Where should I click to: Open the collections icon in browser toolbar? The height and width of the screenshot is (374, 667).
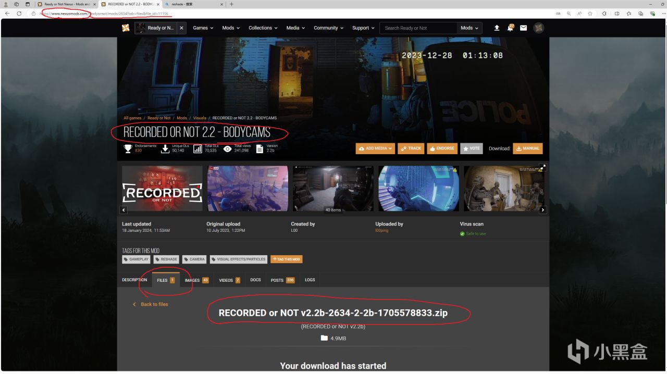640,13
